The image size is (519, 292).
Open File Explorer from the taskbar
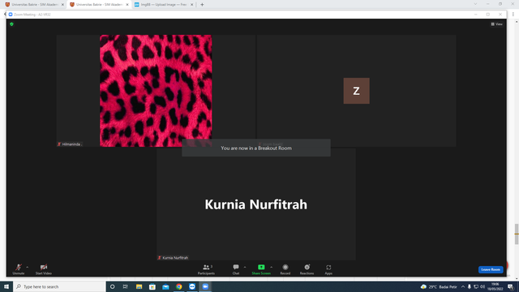coord(139,286)
